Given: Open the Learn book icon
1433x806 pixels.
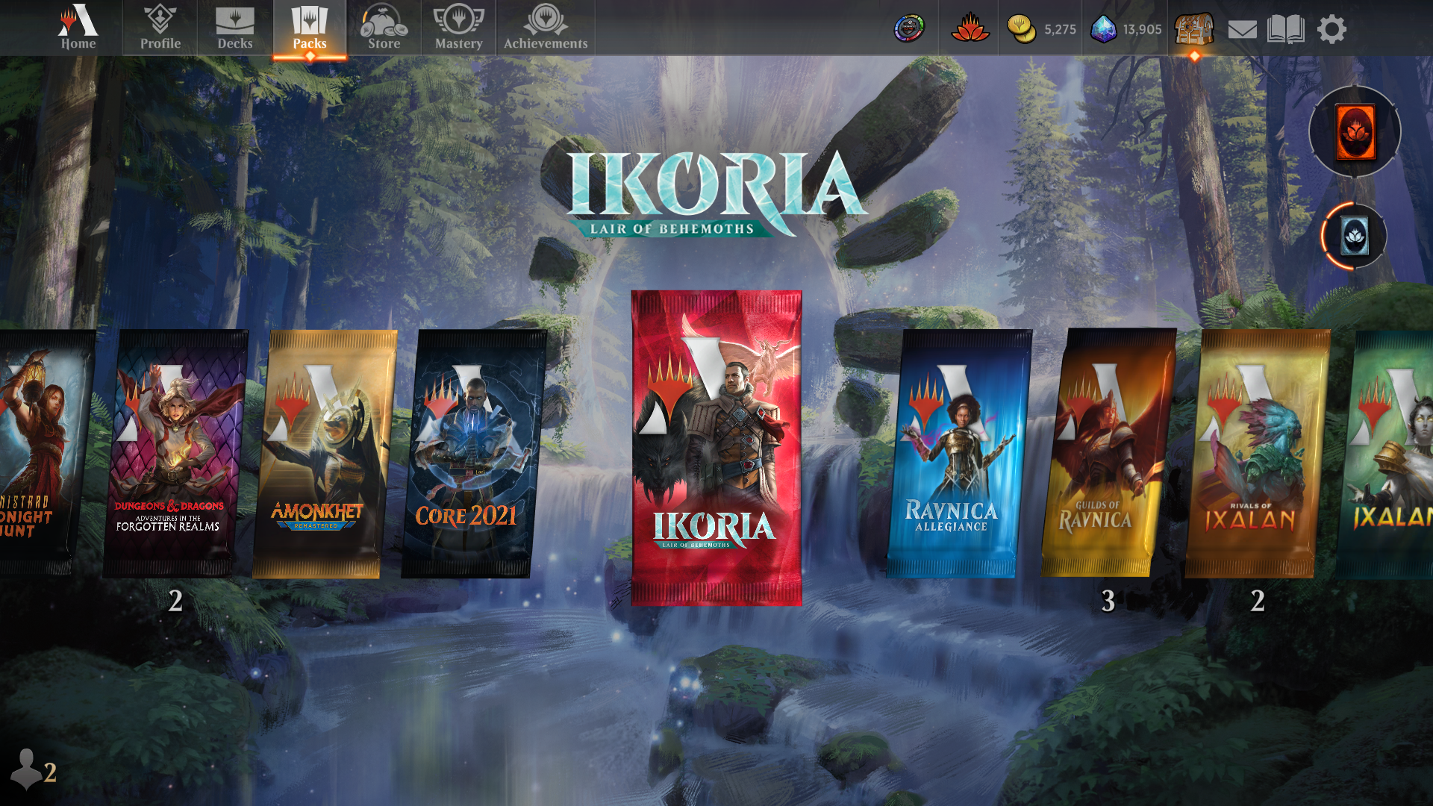Looking at the screenshot, I should [x=1285, y=30].
